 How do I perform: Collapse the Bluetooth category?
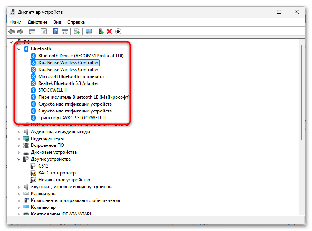click(19, 49)
